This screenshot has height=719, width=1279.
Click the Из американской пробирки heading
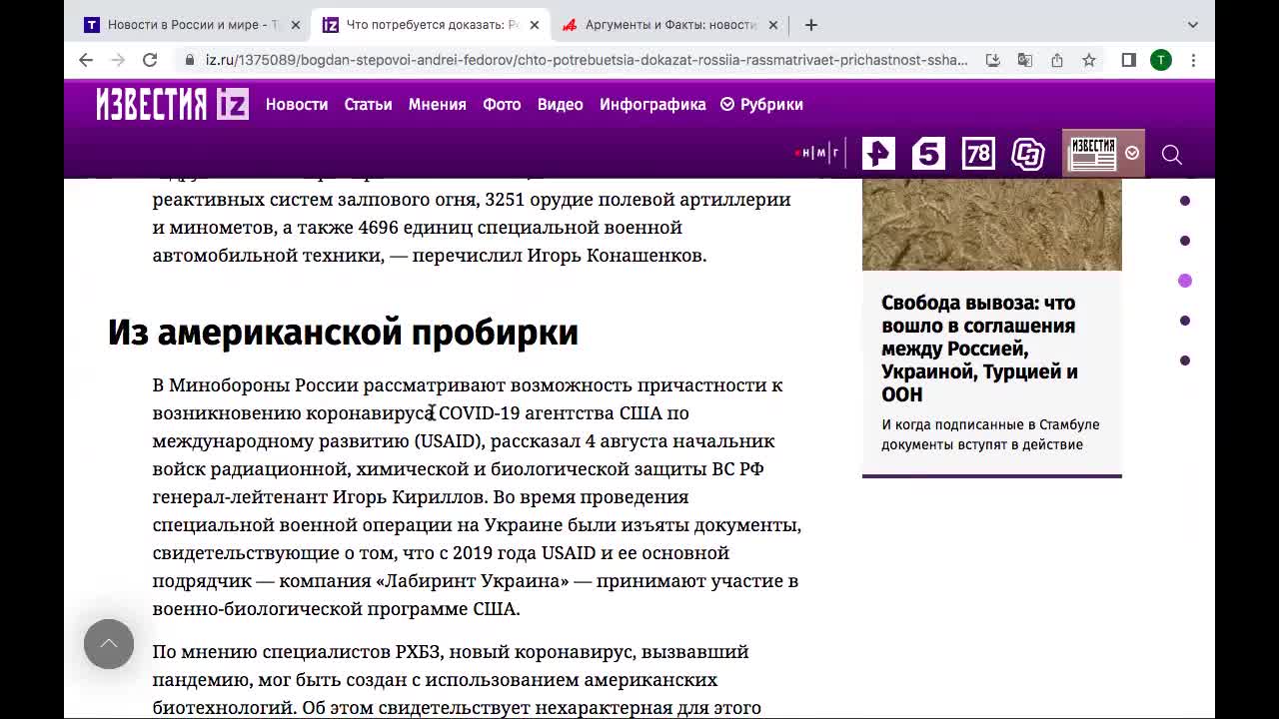[x=343, y=332]
